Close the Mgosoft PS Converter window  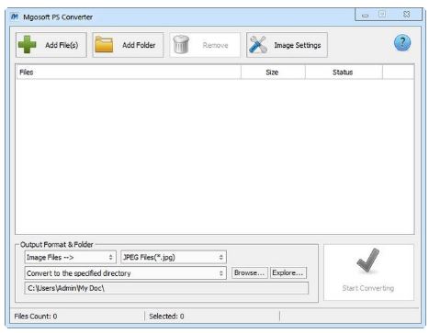[406, 15]
